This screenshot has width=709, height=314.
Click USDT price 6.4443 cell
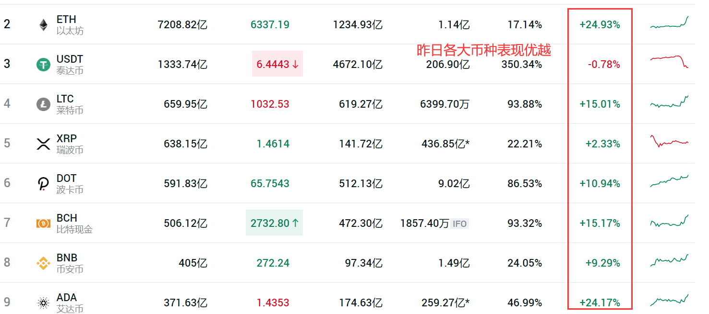(x=277, y=64)
